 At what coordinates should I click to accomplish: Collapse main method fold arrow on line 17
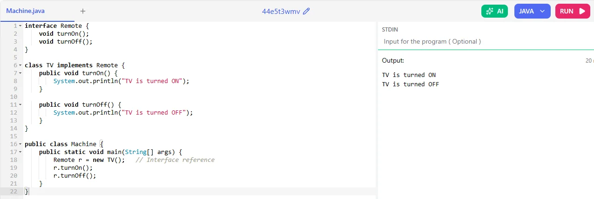[x=20, y=152]
